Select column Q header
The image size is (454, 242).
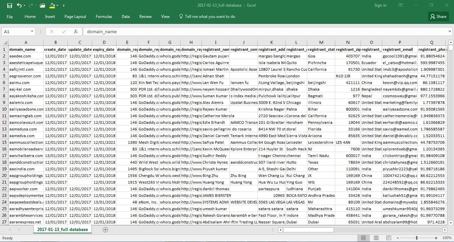pos(431,42)
